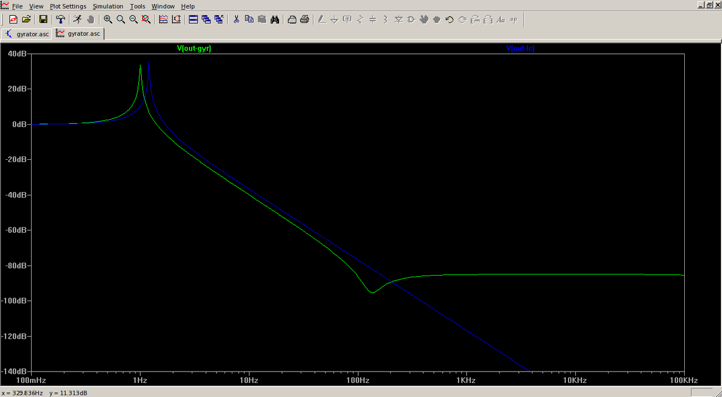
Task: Open the View menu
Action: coord(36,6)
